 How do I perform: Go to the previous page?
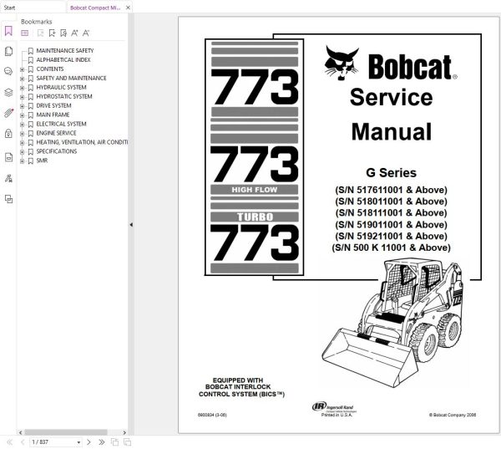[x=23, y=442]
